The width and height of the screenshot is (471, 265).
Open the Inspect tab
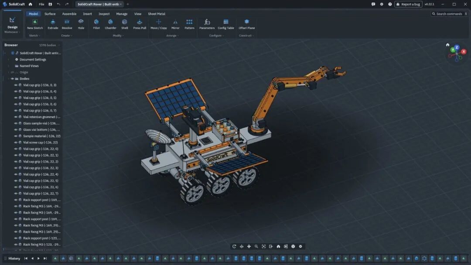104,14
